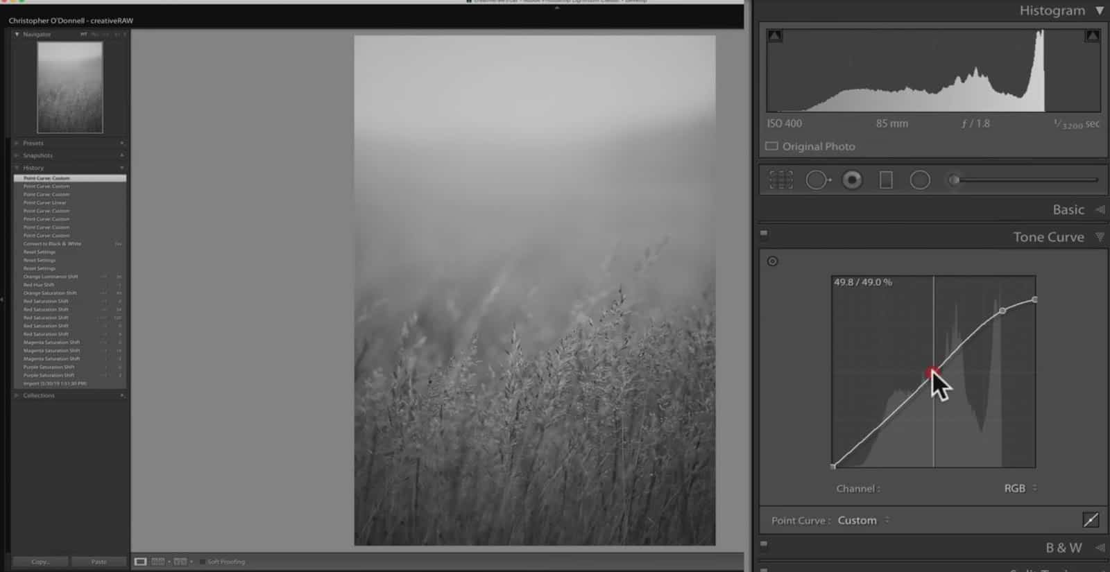The width and height of the screenshot is (1110, 572).
Task: Click the main grass photo preview
Action: click(x=535, y=291)
